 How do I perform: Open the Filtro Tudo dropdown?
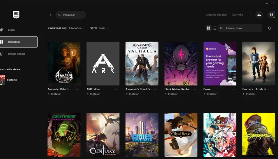[x=103, y=28]
